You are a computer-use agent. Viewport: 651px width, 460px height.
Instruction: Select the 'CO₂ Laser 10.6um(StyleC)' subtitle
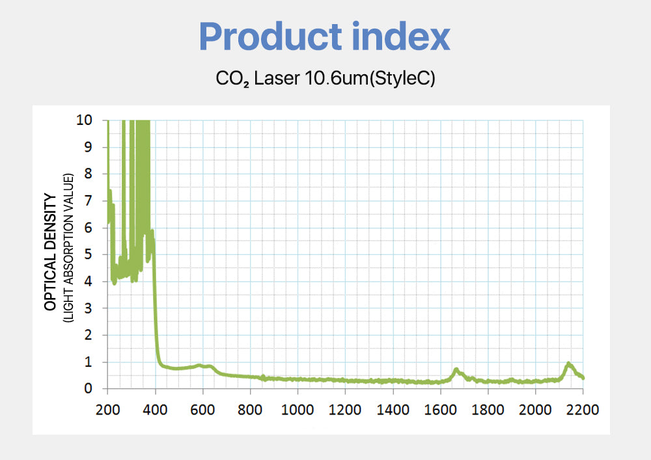[x=325, y=78]
